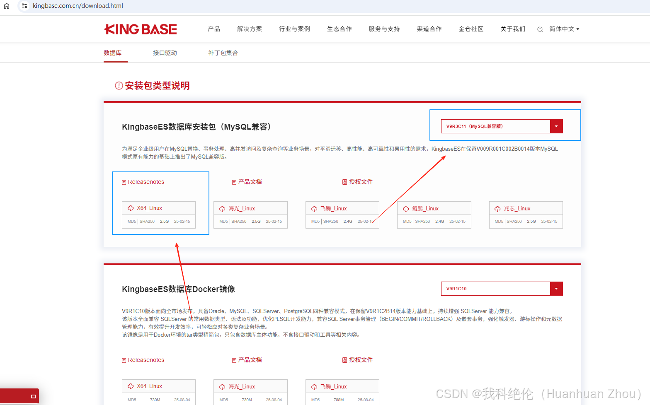The image size is (650, 405).
Task: Switch to the 接口驱动 tab
Action: 165,53
